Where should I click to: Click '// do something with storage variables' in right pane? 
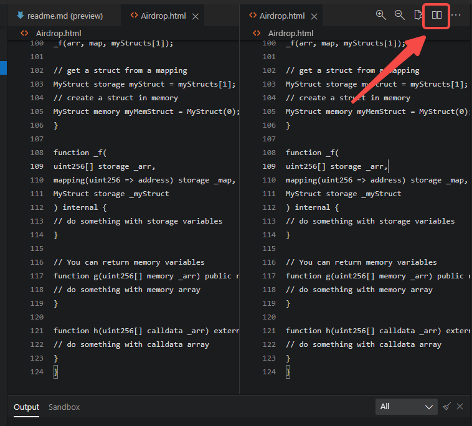[371, 221]
